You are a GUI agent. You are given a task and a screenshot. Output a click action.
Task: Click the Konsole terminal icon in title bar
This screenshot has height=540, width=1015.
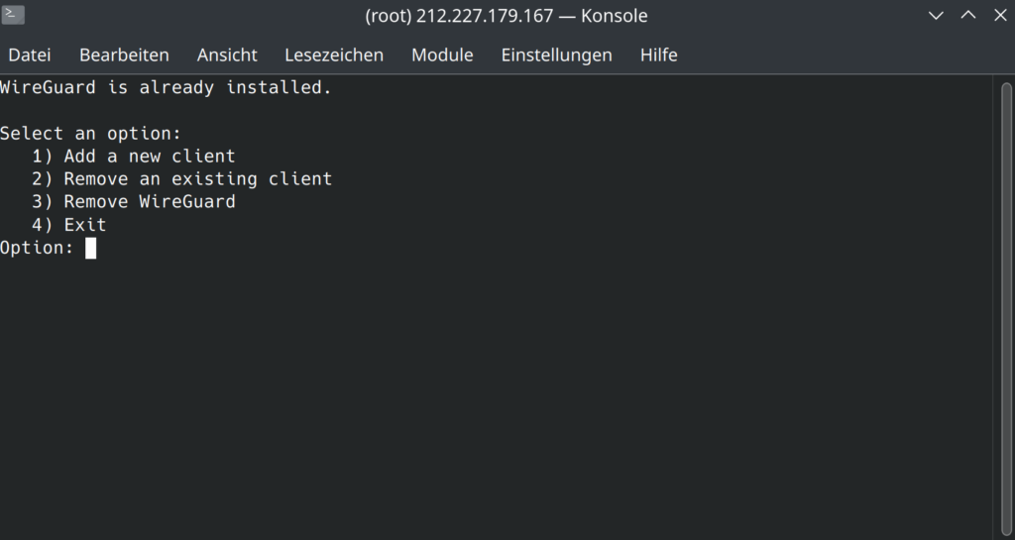(13, 14)
